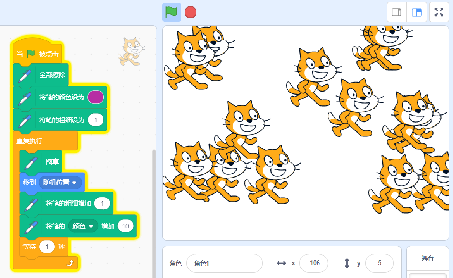Select the 舞台 stage pane
This screenshot has height=278, width=453.
(428, 258)
